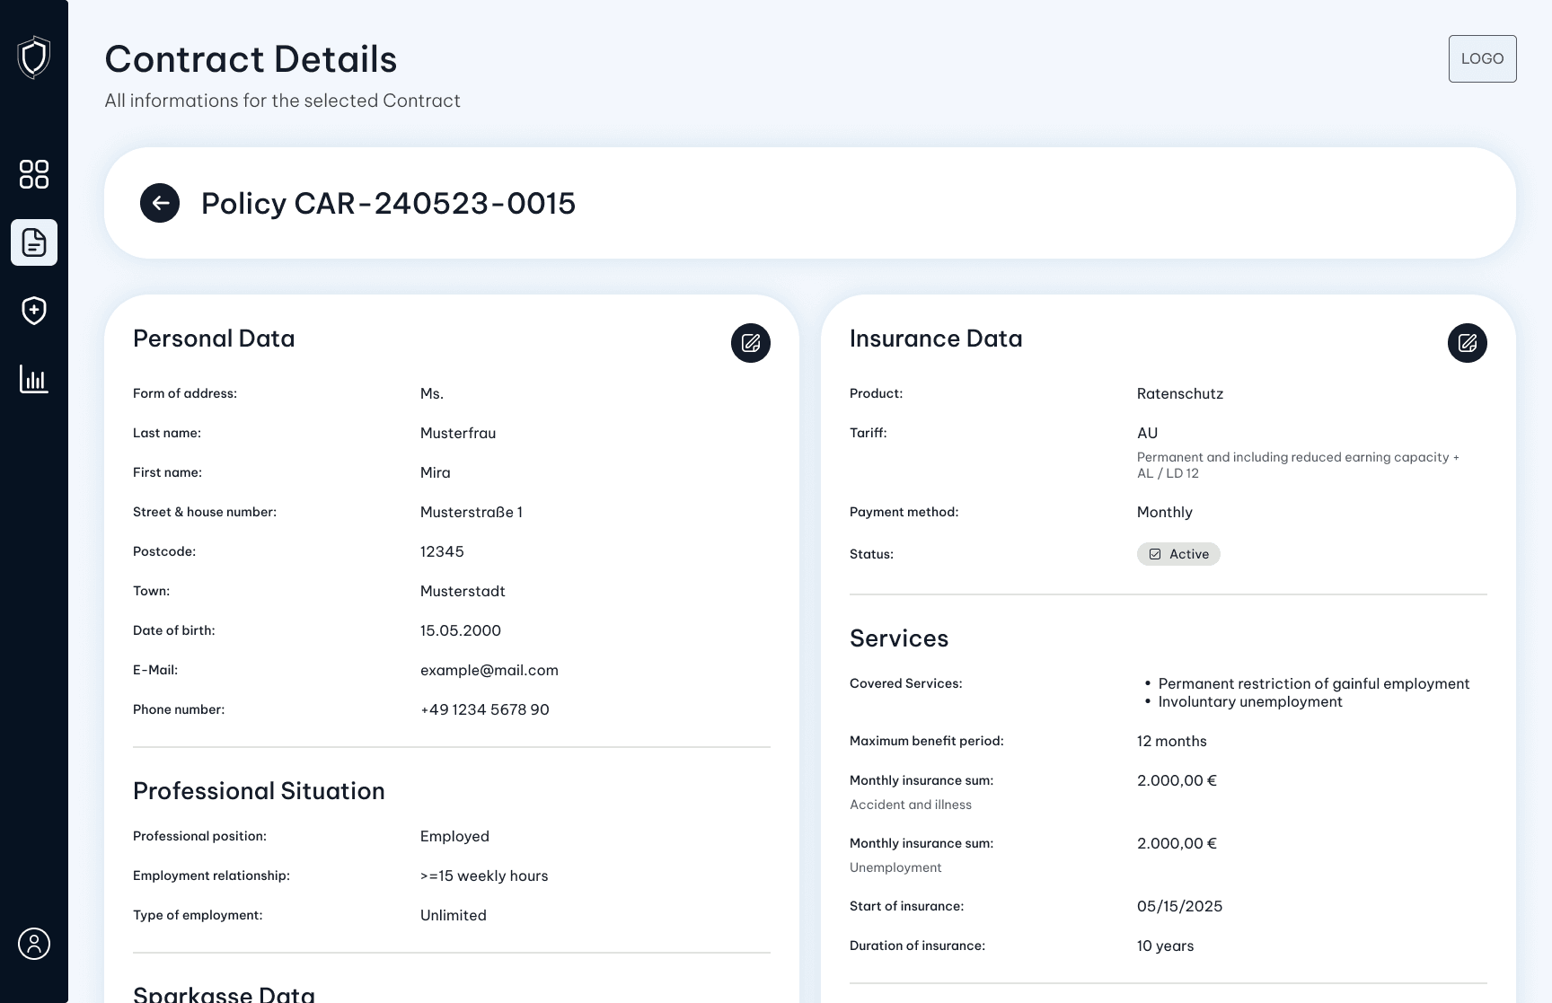Click the Monthly payment method value
The height and width of the screenshot is (1003, 1552).
(x=1164, y=512)
